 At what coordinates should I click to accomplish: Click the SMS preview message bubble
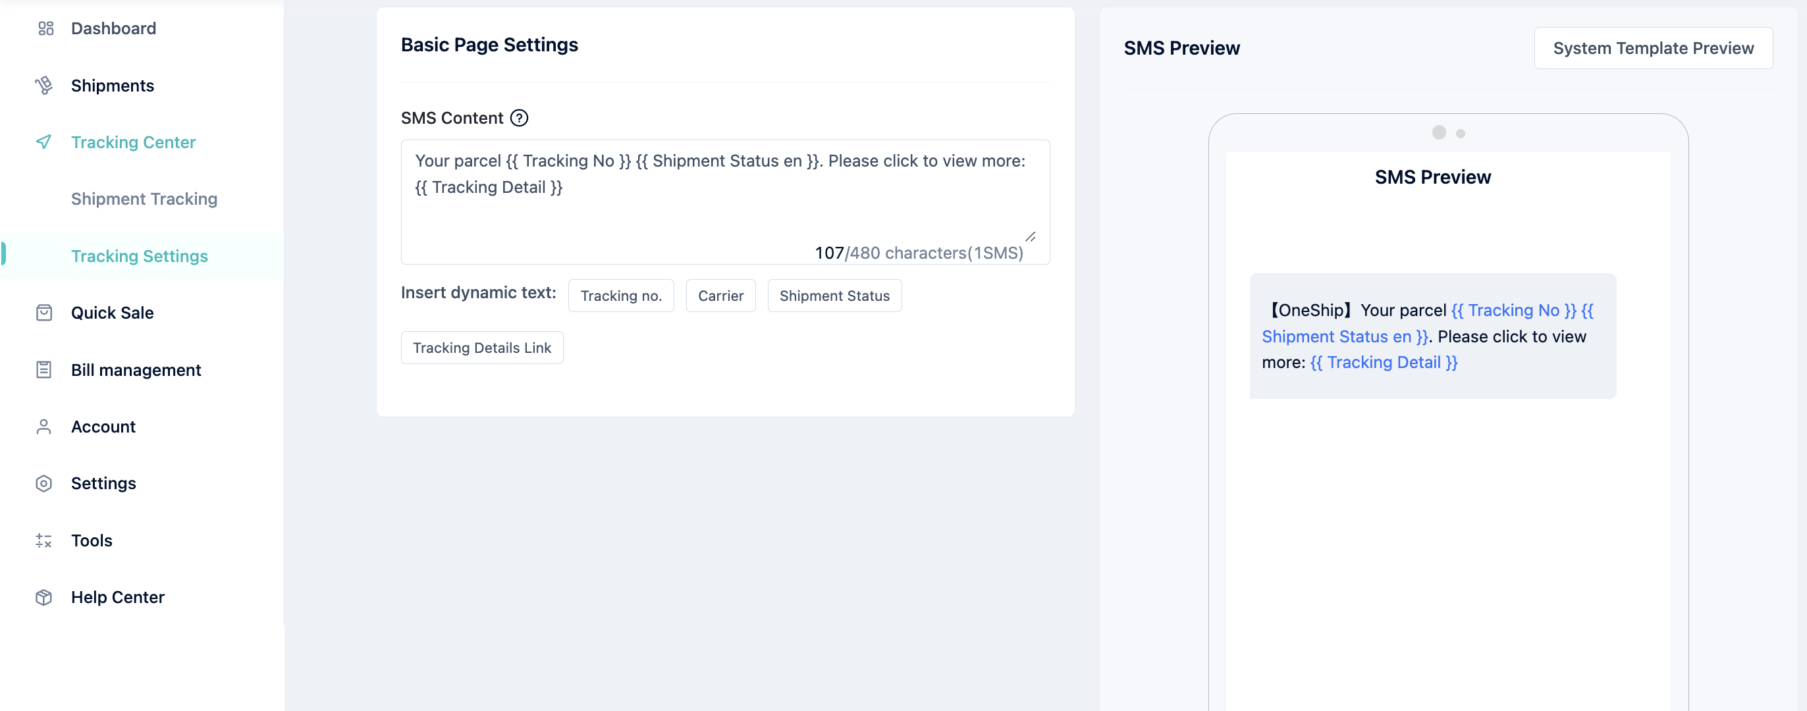click(x=1432, y=336)
